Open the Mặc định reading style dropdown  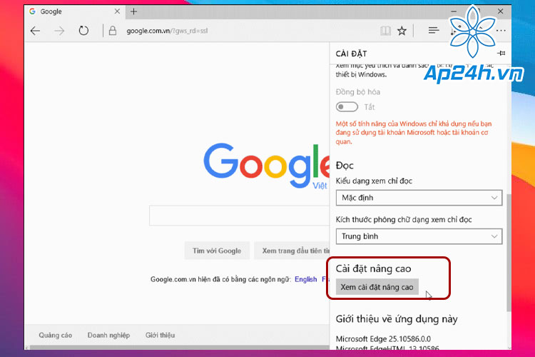tap(419, 198)
